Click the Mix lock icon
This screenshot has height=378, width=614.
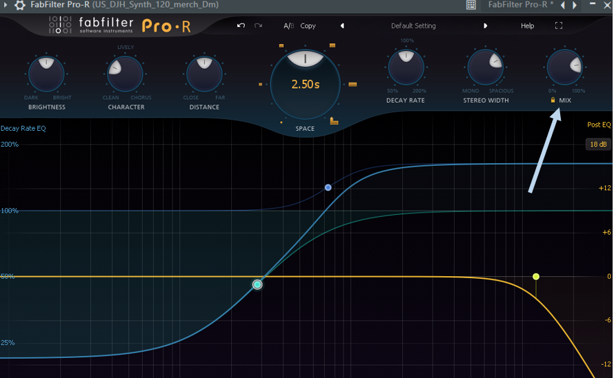[553, 101]
